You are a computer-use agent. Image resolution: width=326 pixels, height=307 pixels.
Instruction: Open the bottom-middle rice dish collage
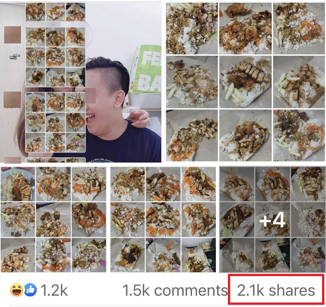pyautogui.click(x=163, y=220)
